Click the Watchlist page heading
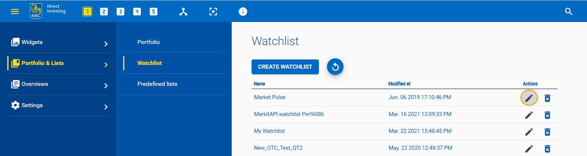Screen dimensions: 587x156 275,41
